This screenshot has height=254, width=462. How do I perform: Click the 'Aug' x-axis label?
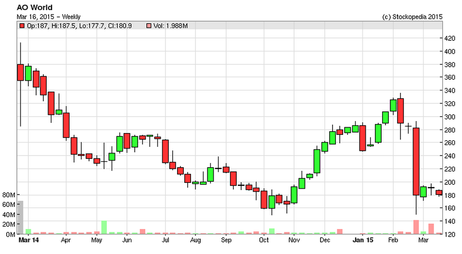point(195,240)
